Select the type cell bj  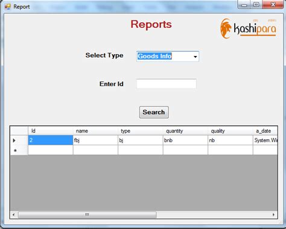pyautogui.click(x=141, y=140)
